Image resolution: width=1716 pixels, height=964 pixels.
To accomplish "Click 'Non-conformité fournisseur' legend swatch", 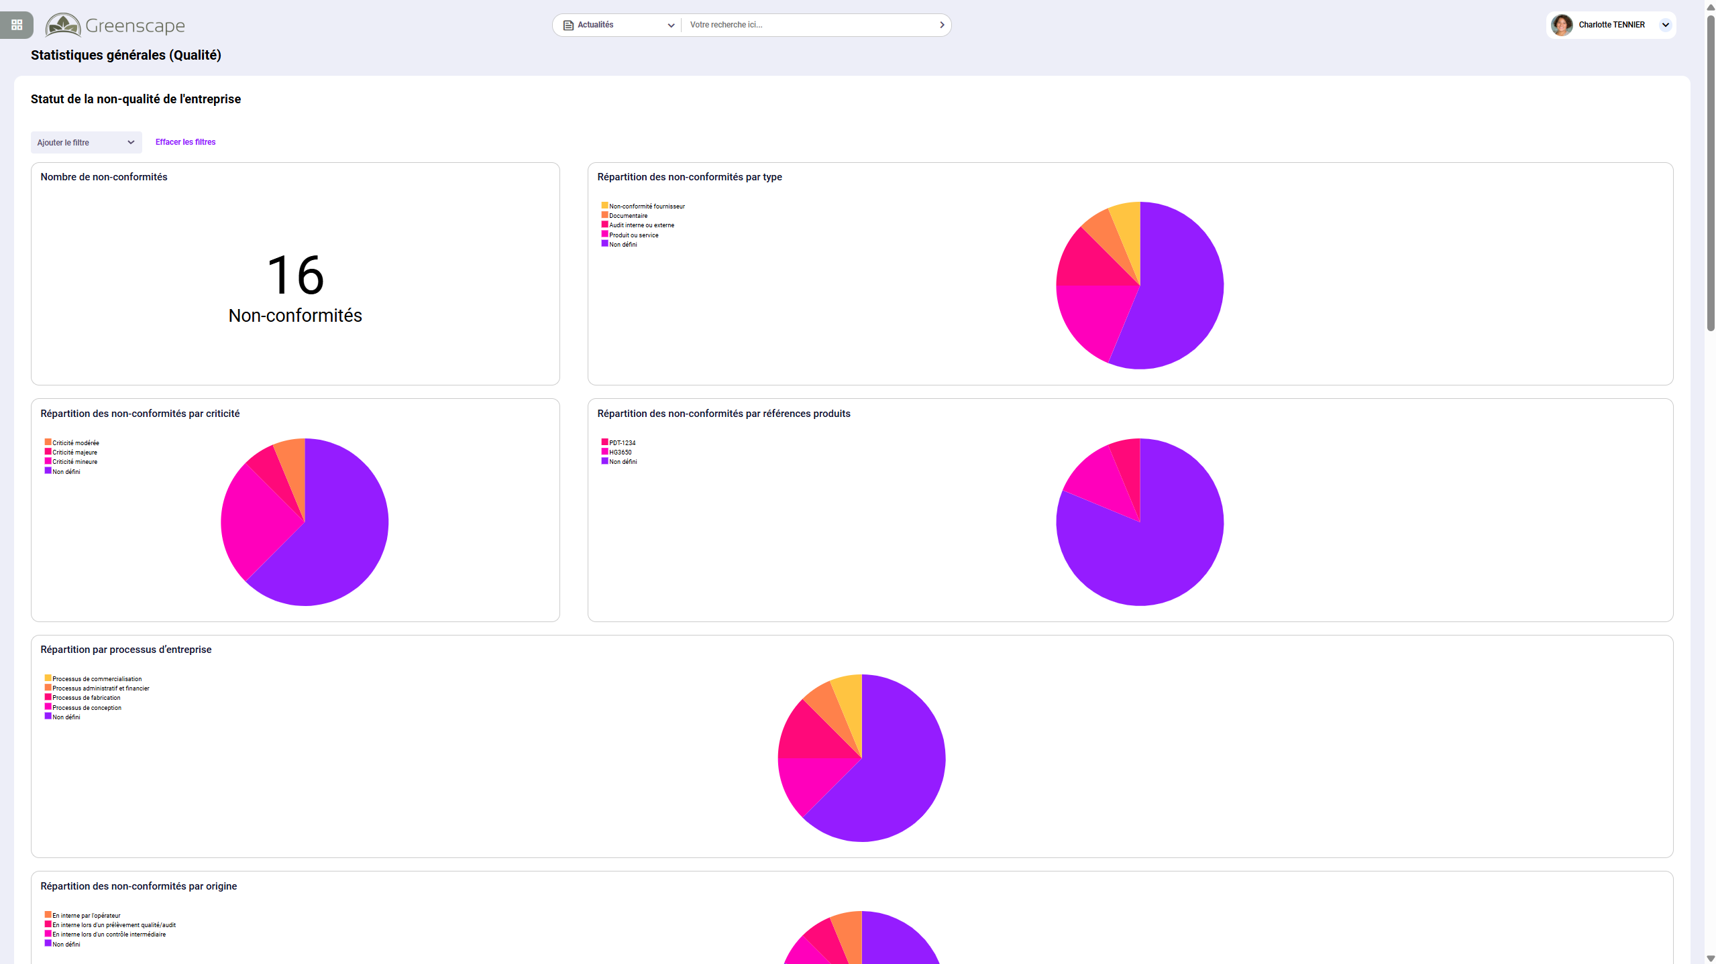I will (x=604, y=205).
